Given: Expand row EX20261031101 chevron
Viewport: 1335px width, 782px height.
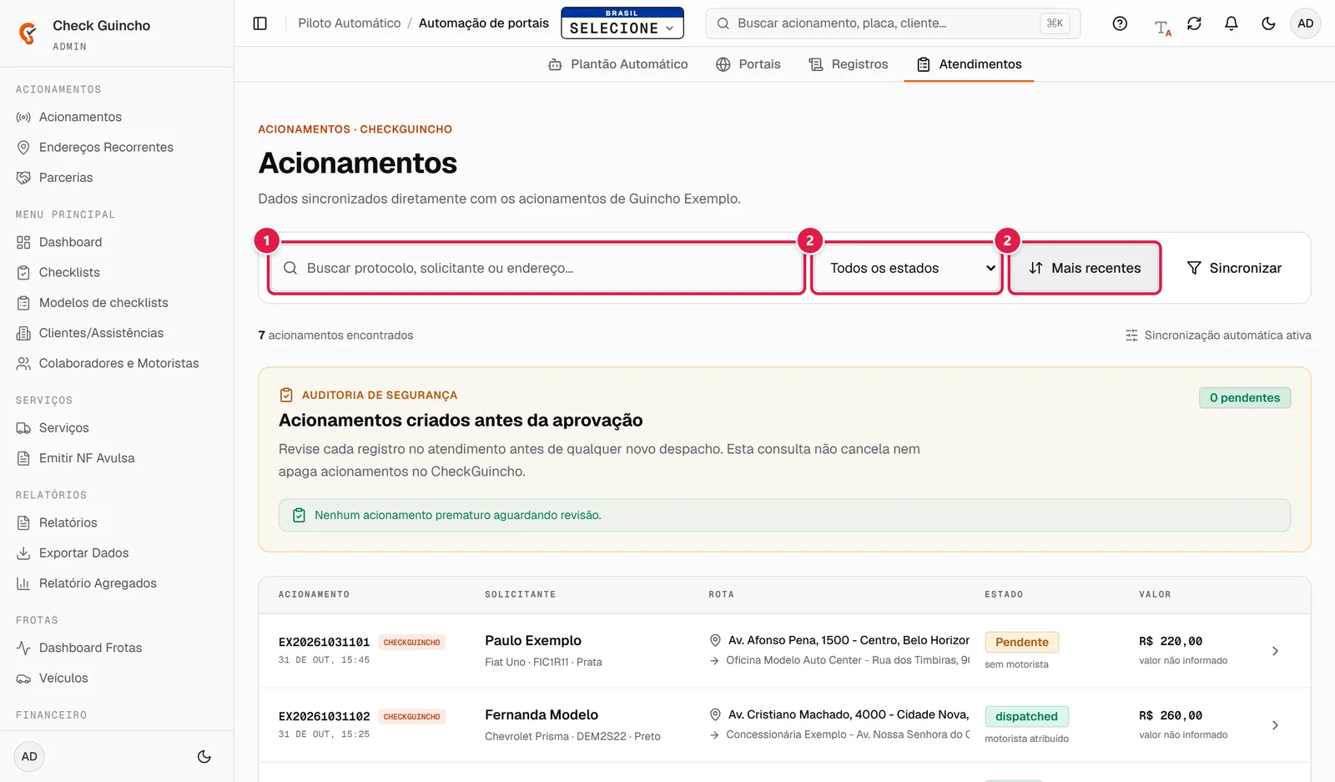Looking at the screenshot, I should pos(1275,651).
